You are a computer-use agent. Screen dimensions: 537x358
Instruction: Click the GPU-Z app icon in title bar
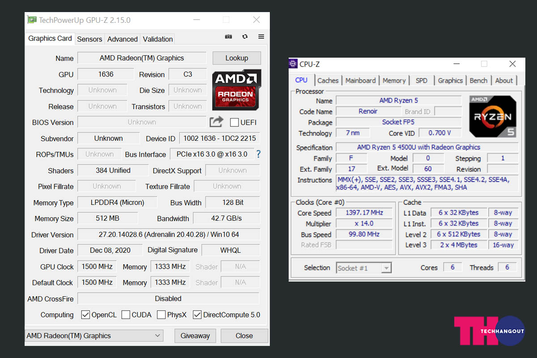[32, 20]
